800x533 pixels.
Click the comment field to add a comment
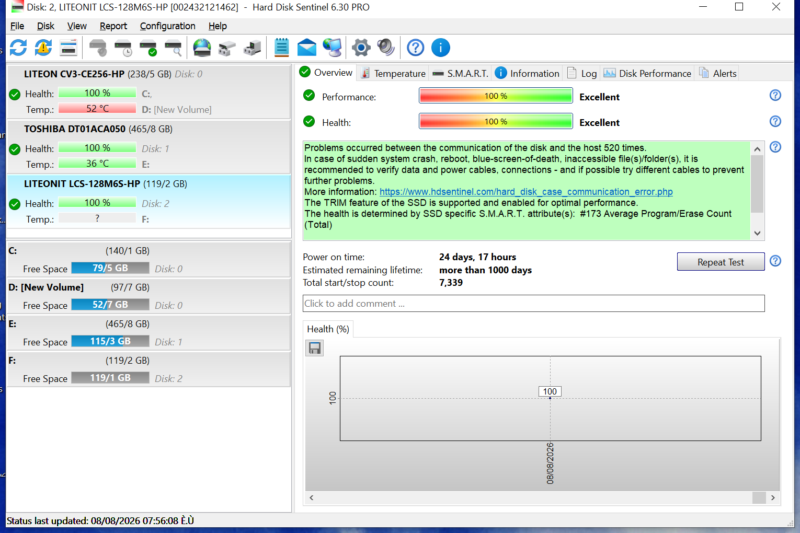pyautogui.click(x=534, y=304)
